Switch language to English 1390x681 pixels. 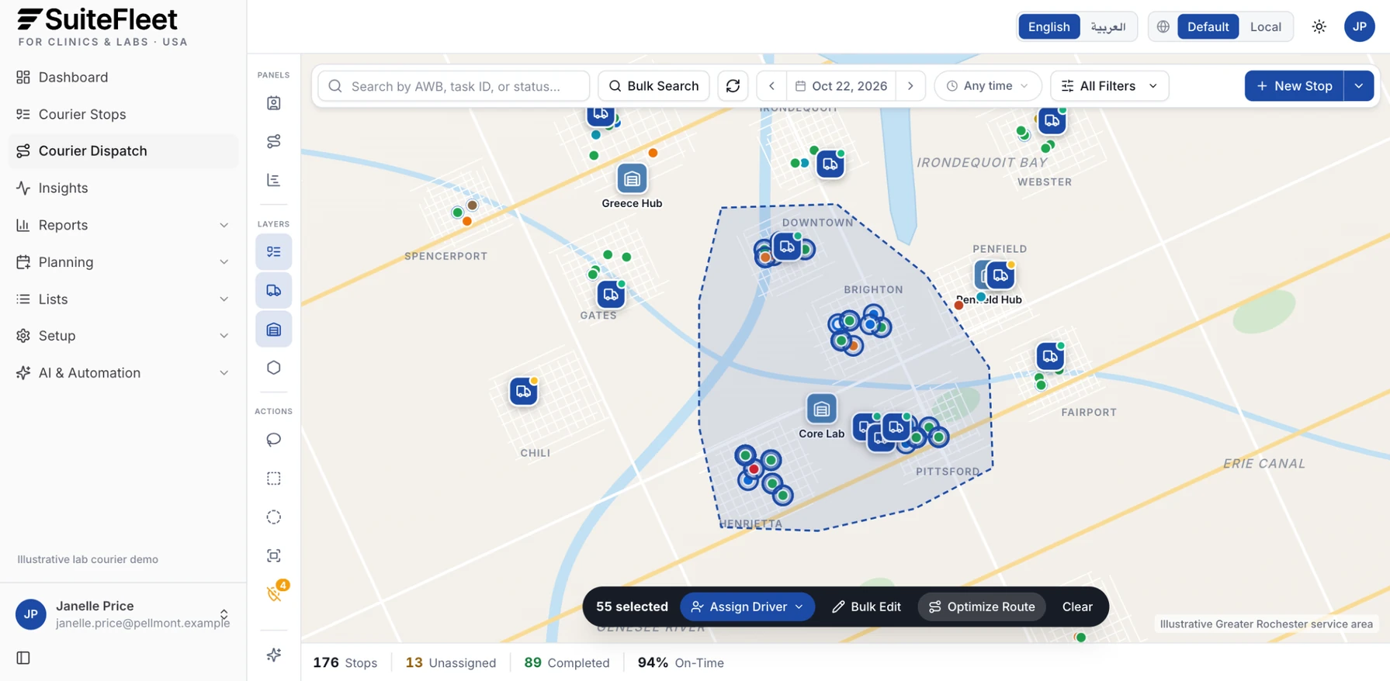coord(1049,27)
